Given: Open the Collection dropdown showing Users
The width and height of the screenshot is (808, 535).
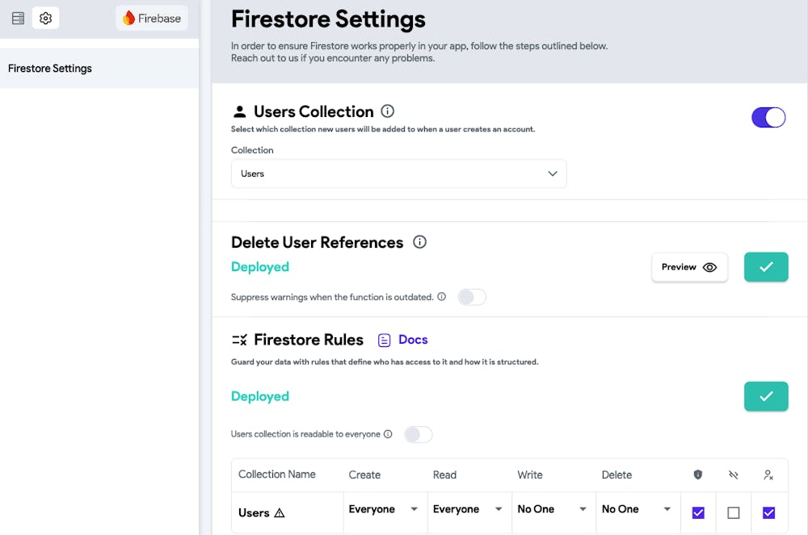Looking at the screenshot, I should 398,173.
